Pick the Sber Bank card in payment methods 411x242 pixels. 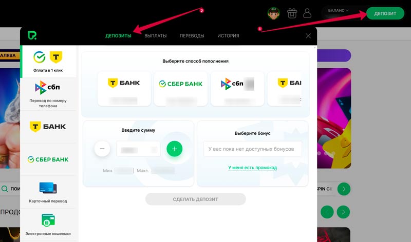pos(181,89)
